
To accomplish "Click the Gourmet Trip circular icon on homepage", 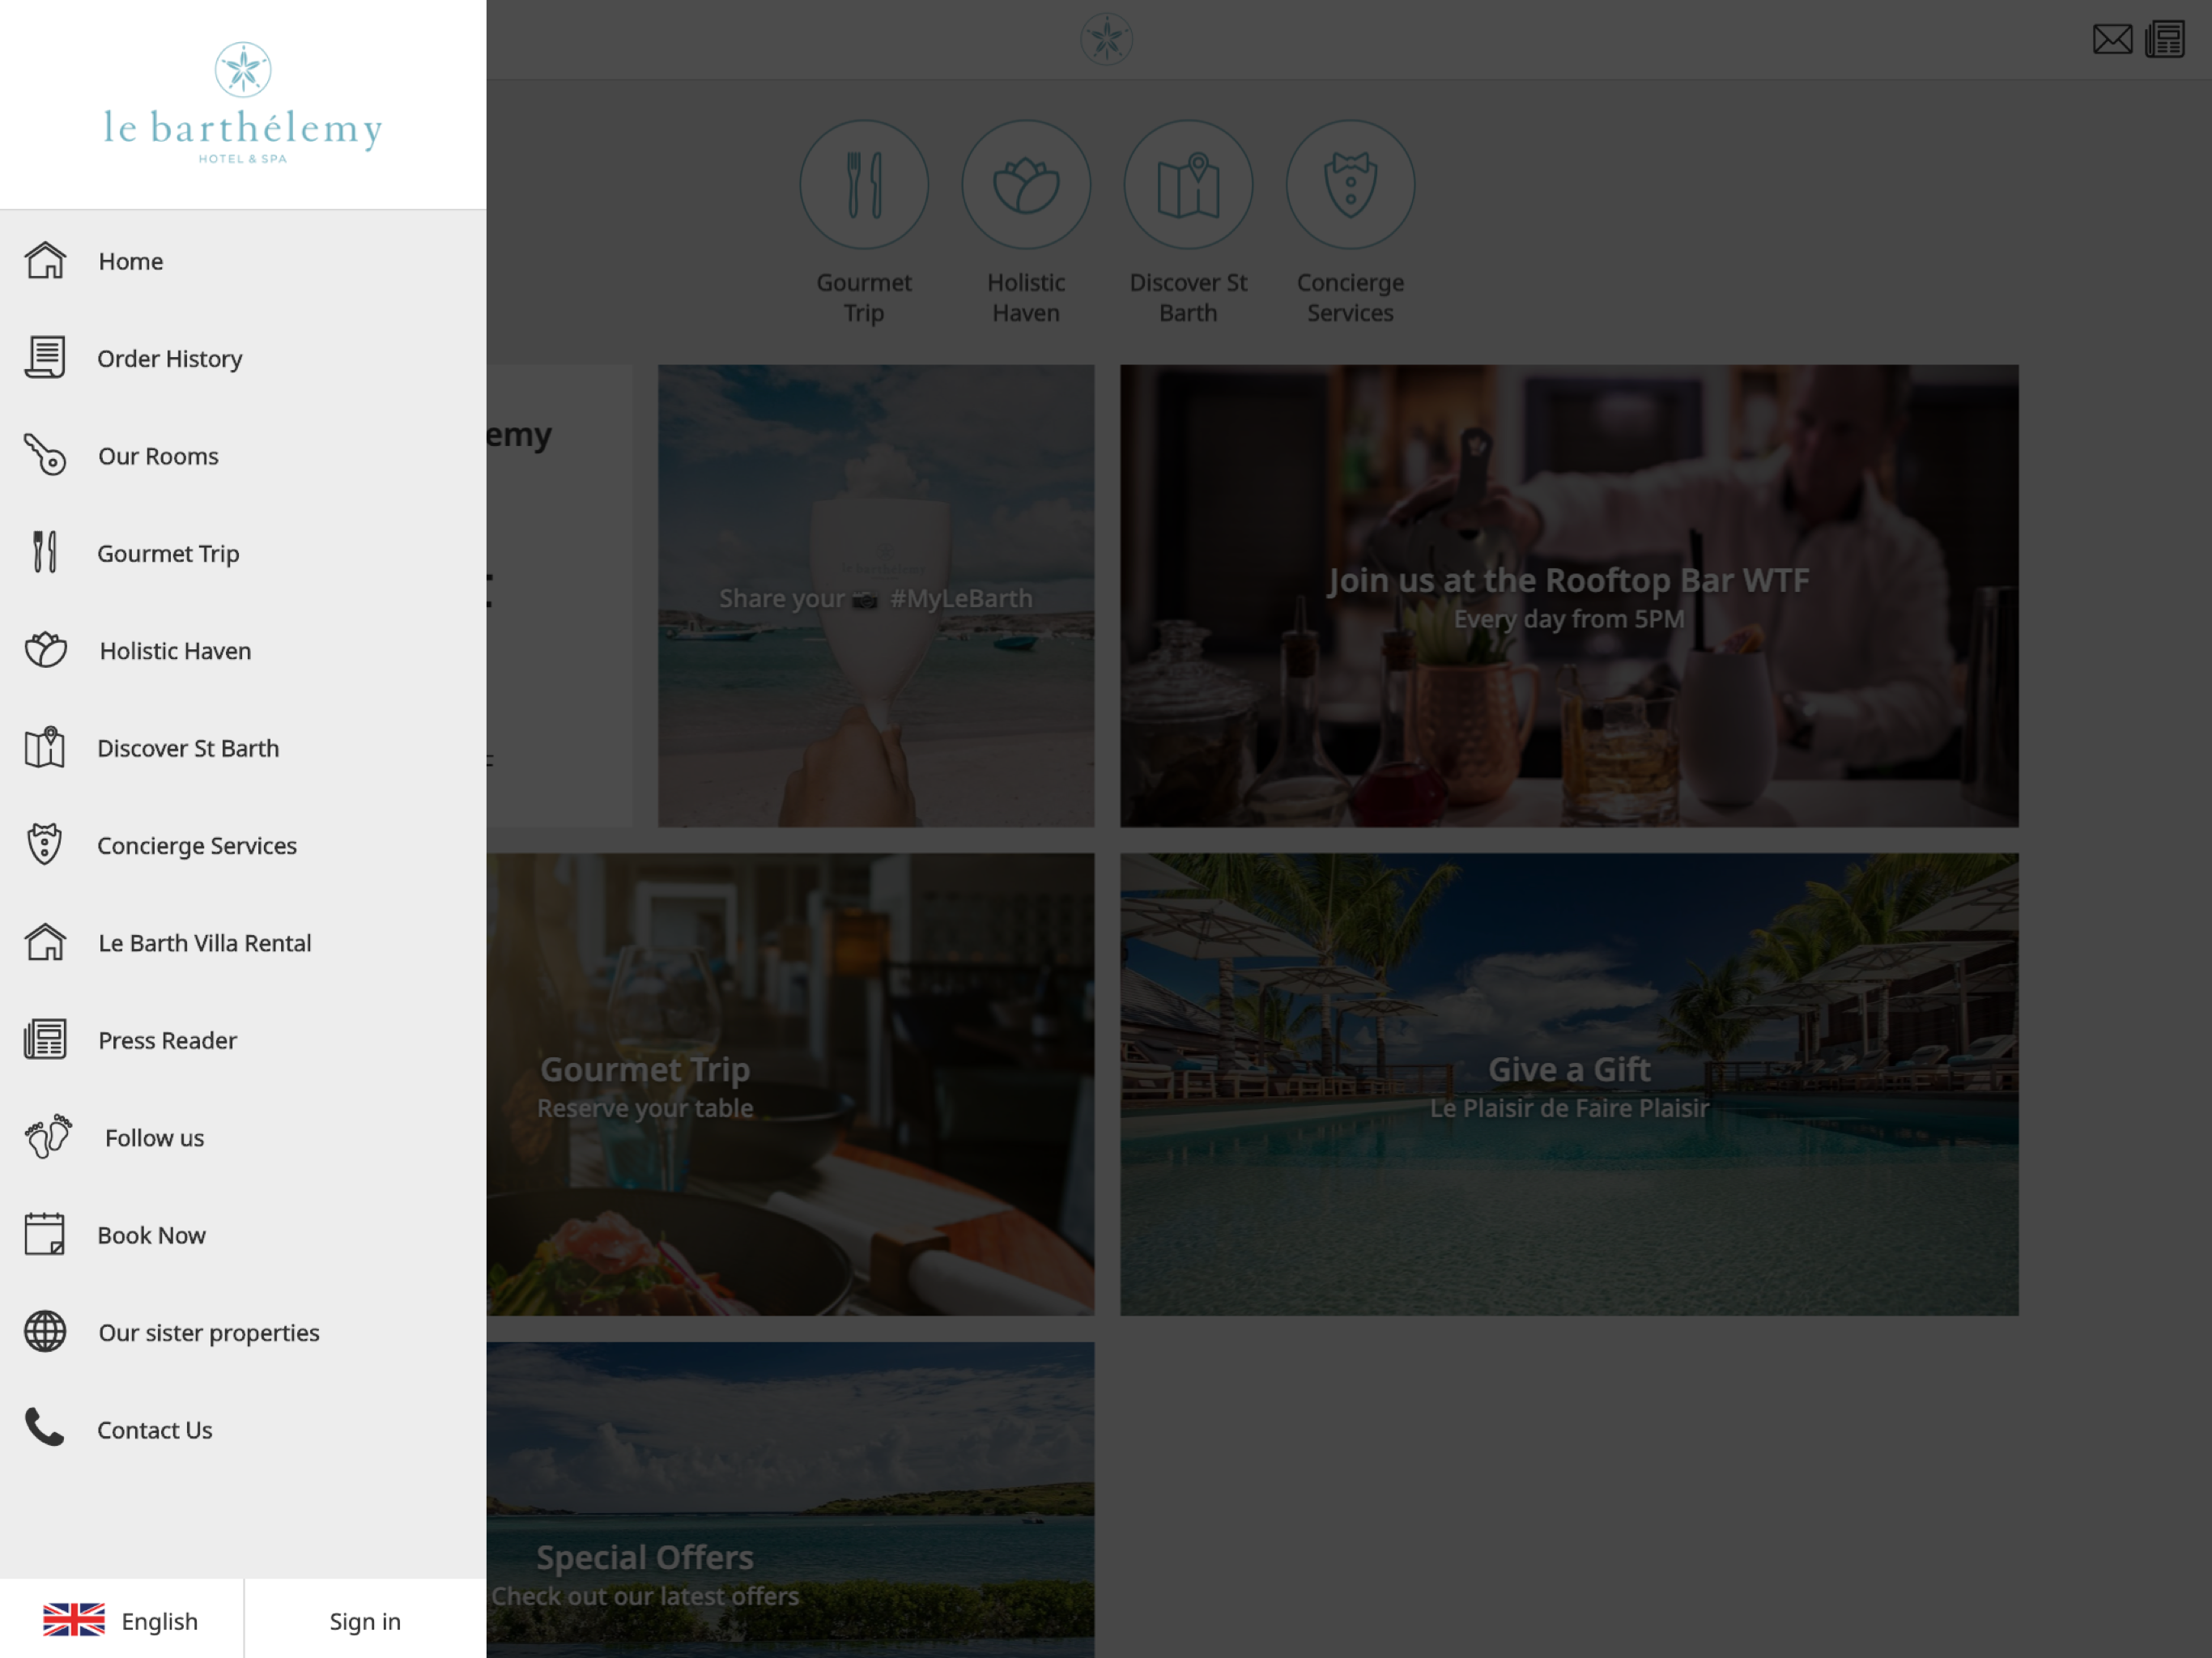I will click(x=864, y=185).
